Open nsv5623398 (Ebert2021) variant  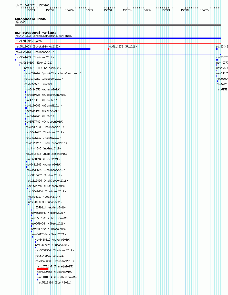pyautogui.click(x=54, y=282)
